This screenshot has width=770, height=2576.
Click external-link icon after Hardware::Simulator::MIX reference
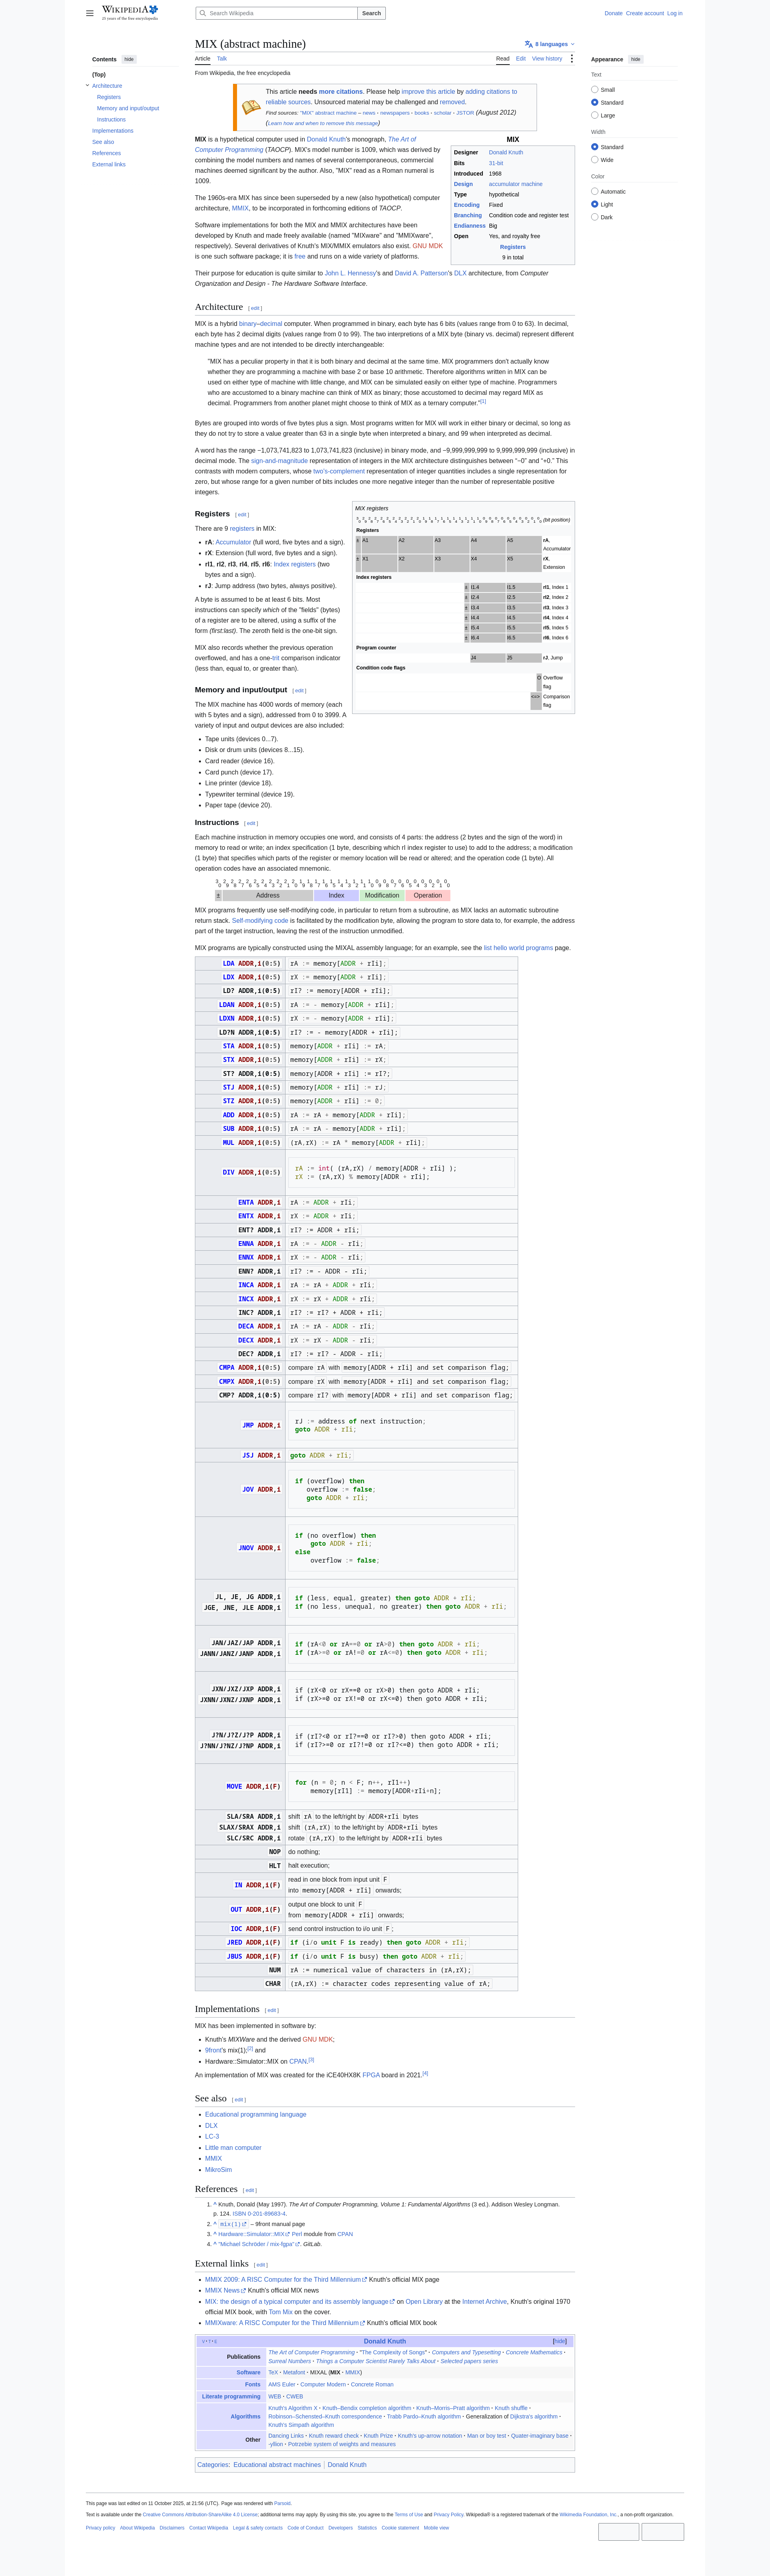tap(288, 2234)
